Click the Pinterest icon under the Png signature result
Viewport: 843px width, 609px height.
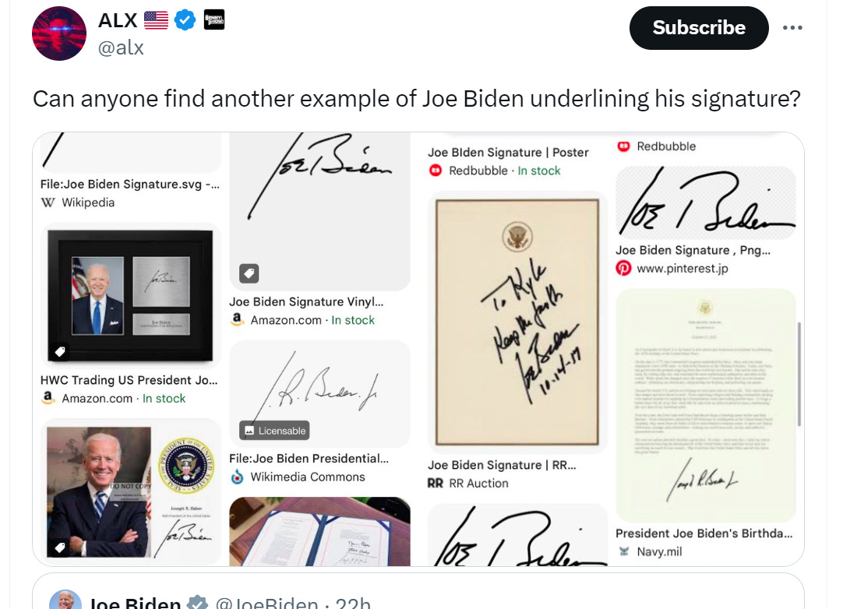(x=626, y=266)
